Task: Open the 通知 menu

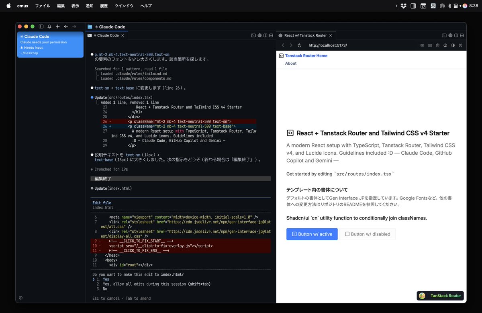Action: click(x=90, y=6)
